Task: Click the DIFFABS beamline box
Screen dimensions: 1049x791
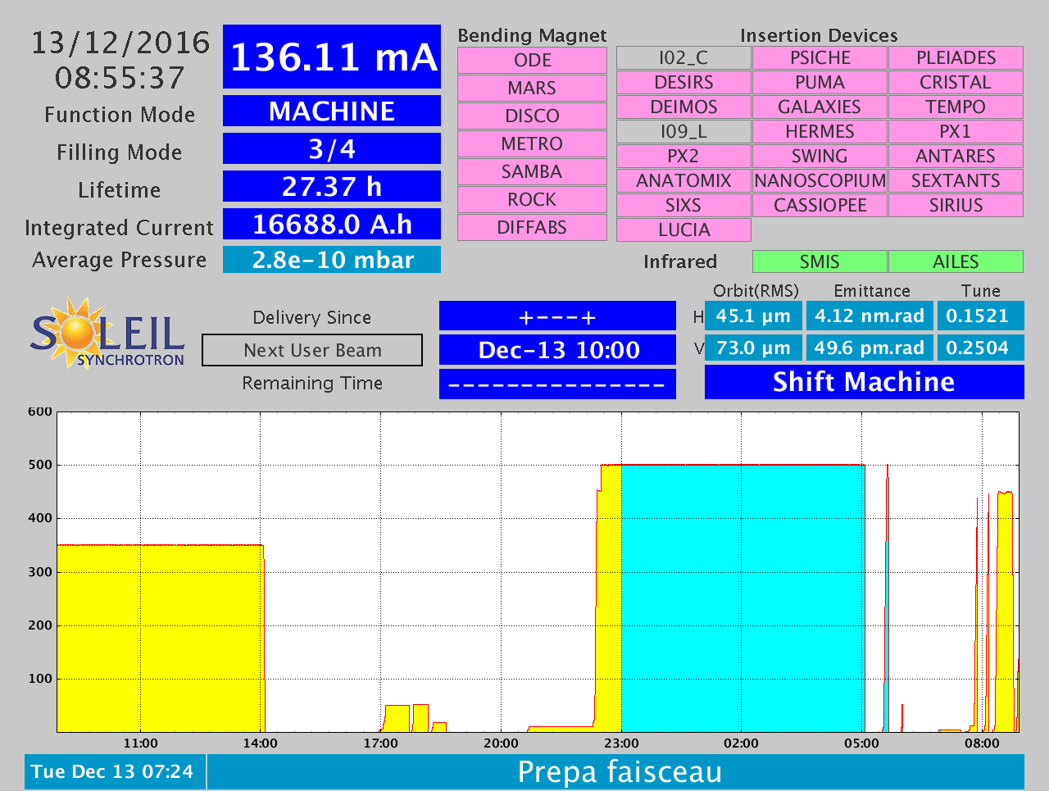Action: tap(532, 227)
